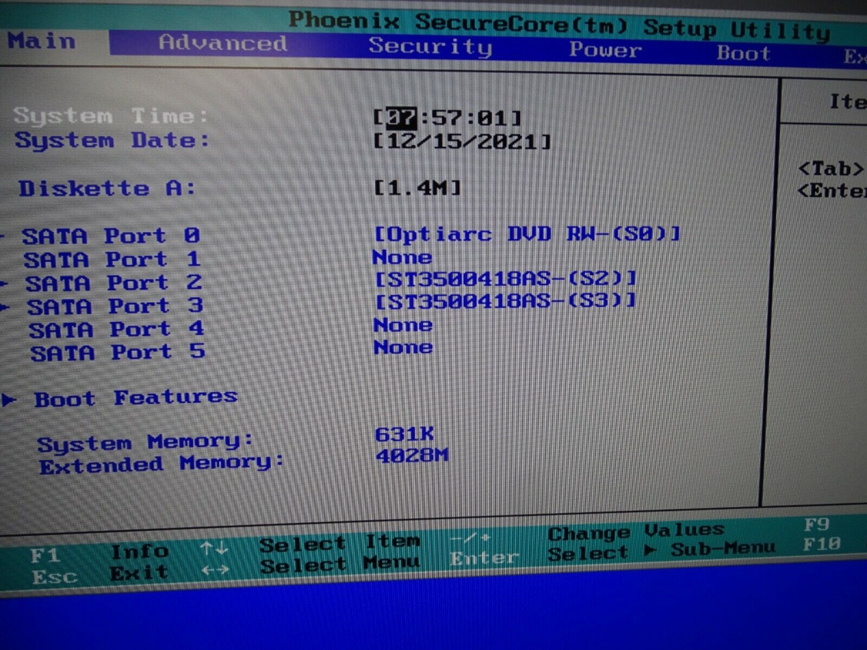Open the Power menu tab

coord(605,50)
